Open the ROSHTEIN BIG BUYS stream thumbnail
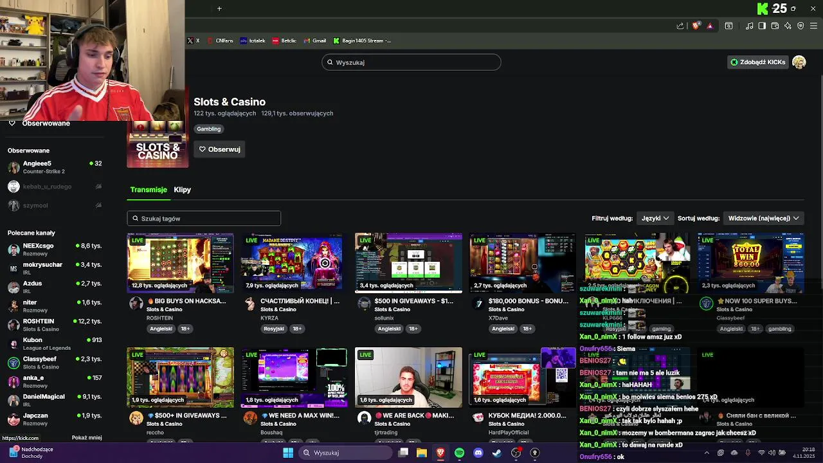Image resolution: width=823 pixels, height=463 pixels. pos(181,263)
